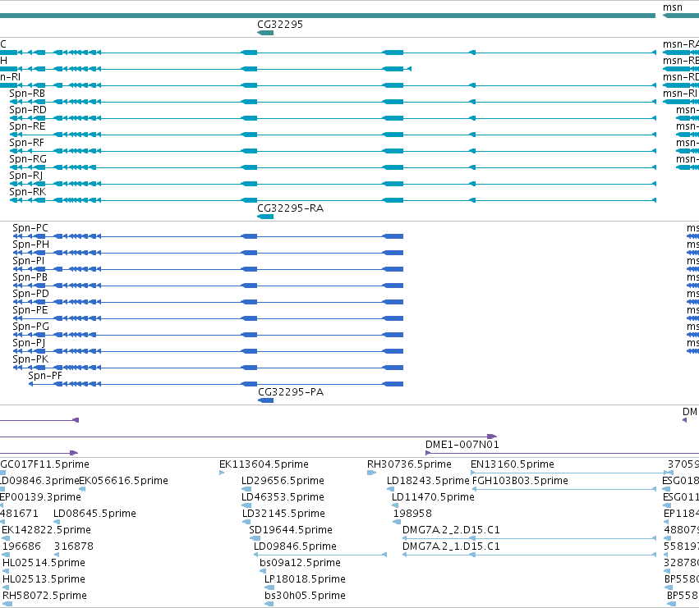The image size is (699, 608).
Task: Click feature DMG7A.2_2.D15.C1
Action: (x=451, y=530)
